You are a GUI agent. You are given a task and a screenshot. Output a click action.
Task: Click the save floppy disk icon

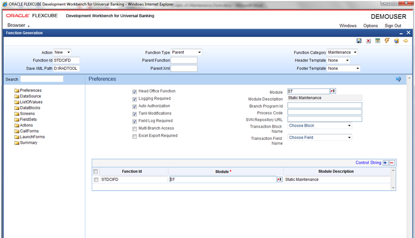tap(359, 41)
